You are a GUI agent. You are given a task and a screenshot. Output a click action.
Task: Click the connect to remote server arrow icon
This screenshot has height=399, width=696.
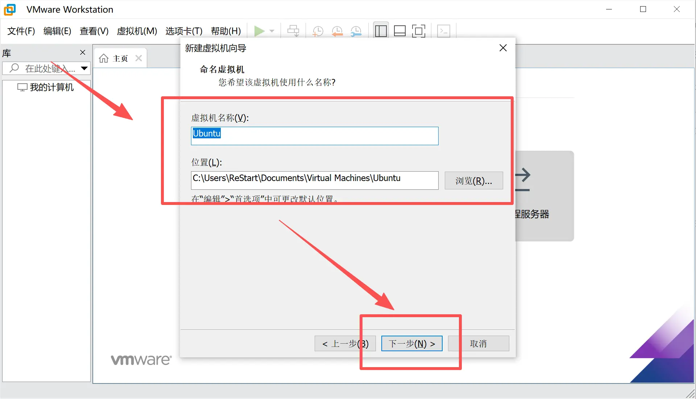523,179
